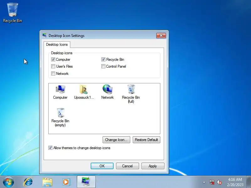Open Windows Media Player from taskbar

click(x=66, y=182)
